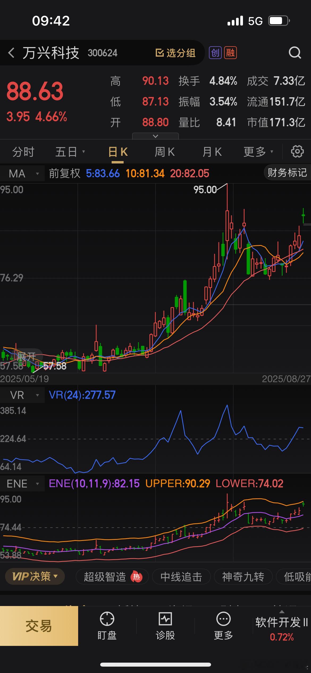Tap amplitude value 3.54%
The width and height of the screenshot is (311, 673).
(x=223, y=102)
